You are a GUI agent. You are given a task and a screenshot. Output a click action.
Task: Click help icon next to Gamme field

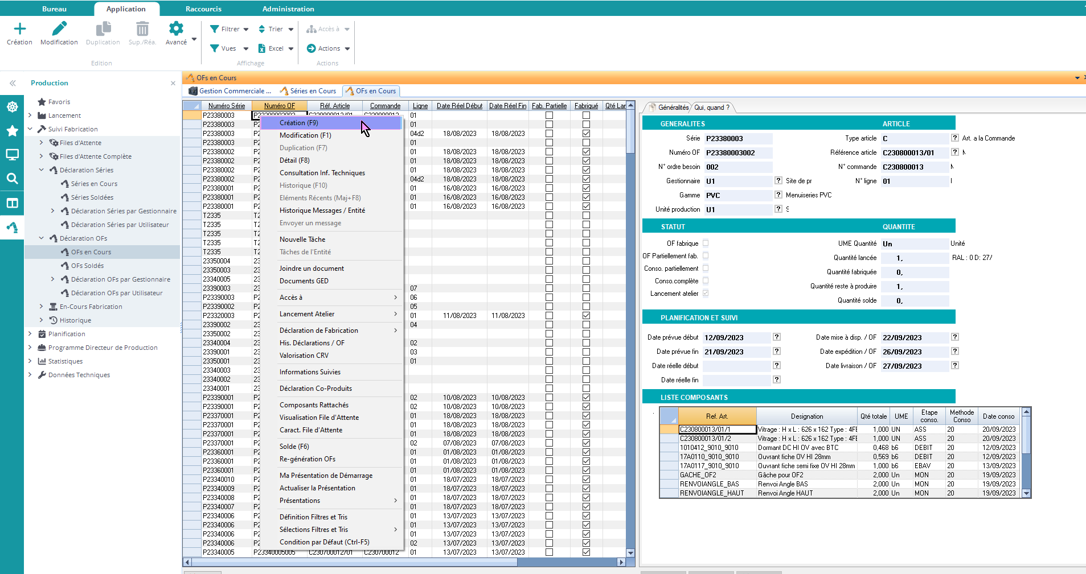click(x=778, y=195)
